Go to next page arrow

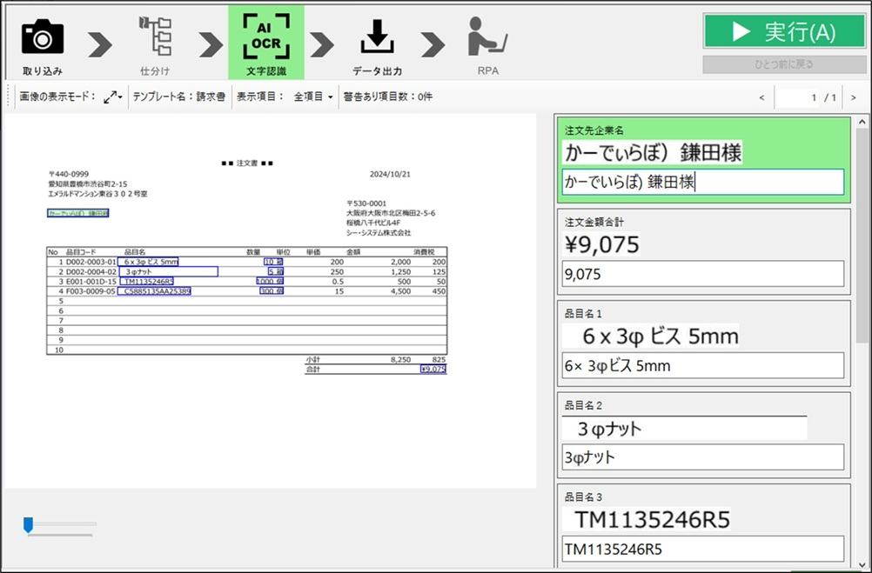853,98
